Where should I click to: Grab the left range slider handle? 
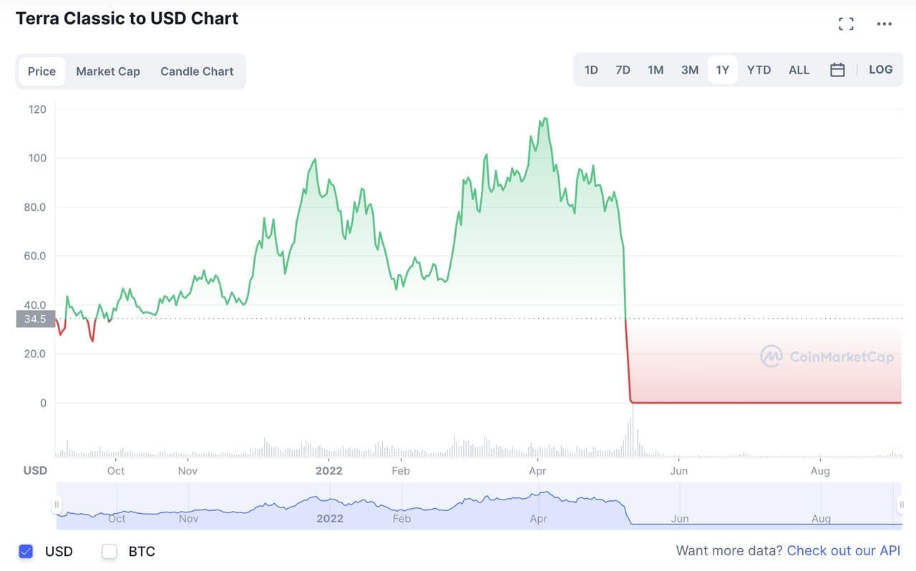pyautogui.click(x=57, y=505)
